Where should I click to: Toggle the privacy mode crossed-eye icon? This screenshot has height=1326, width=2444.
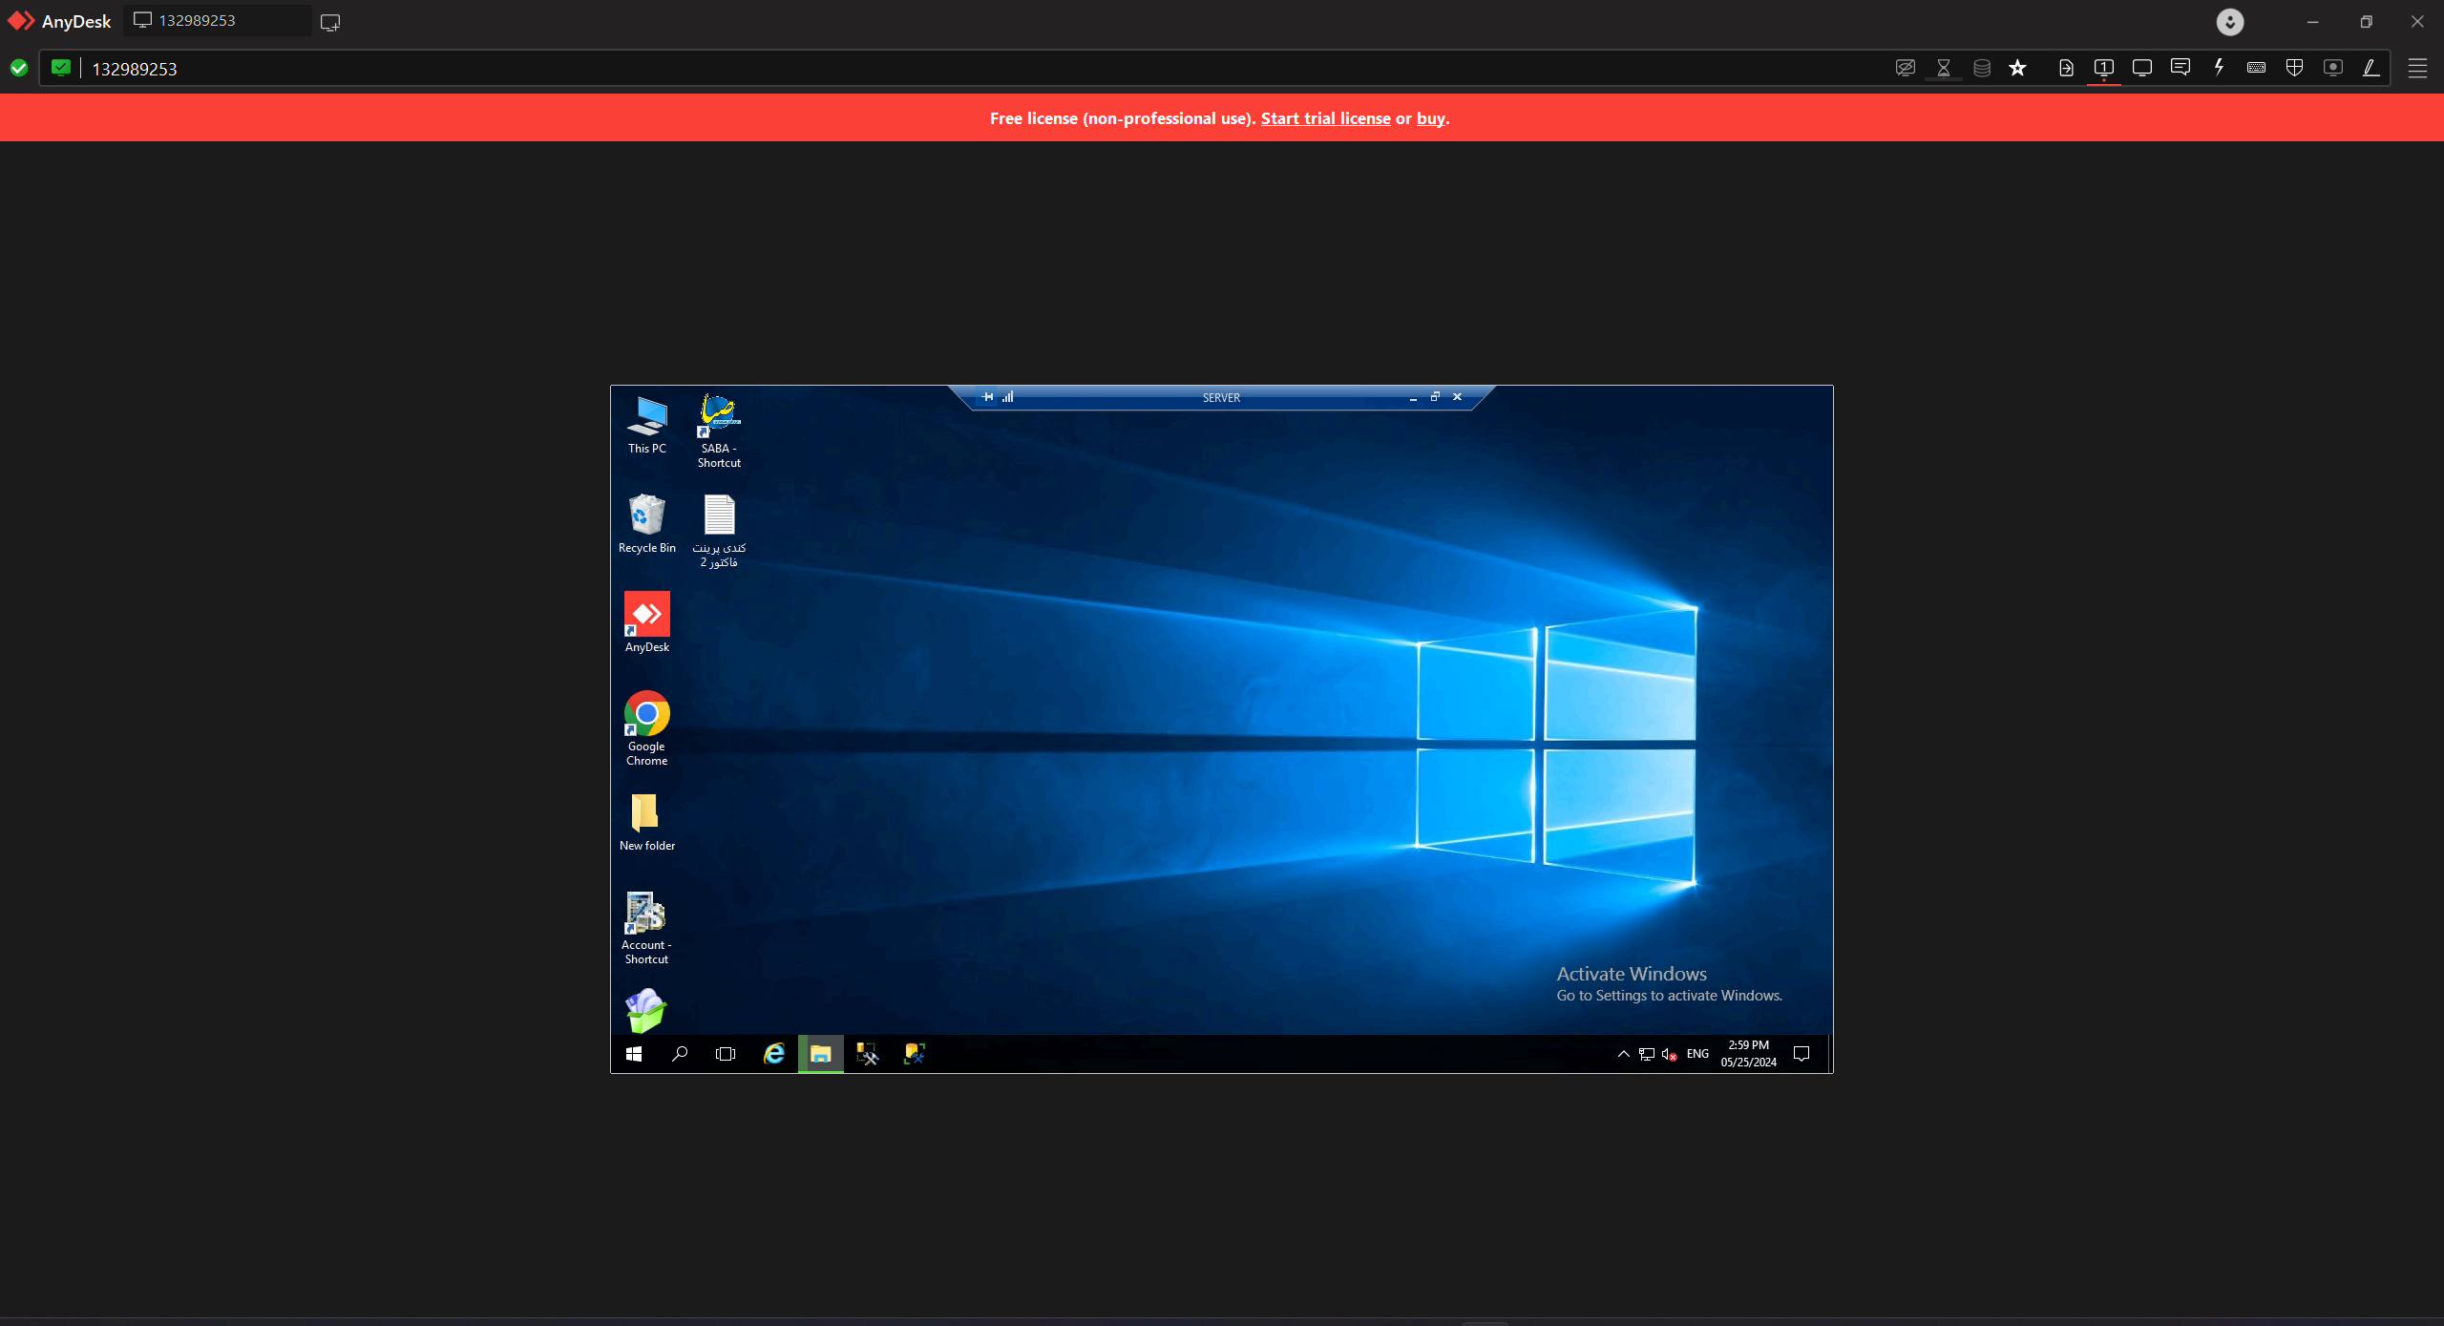pyautogui.click(x=1905, y=68)
